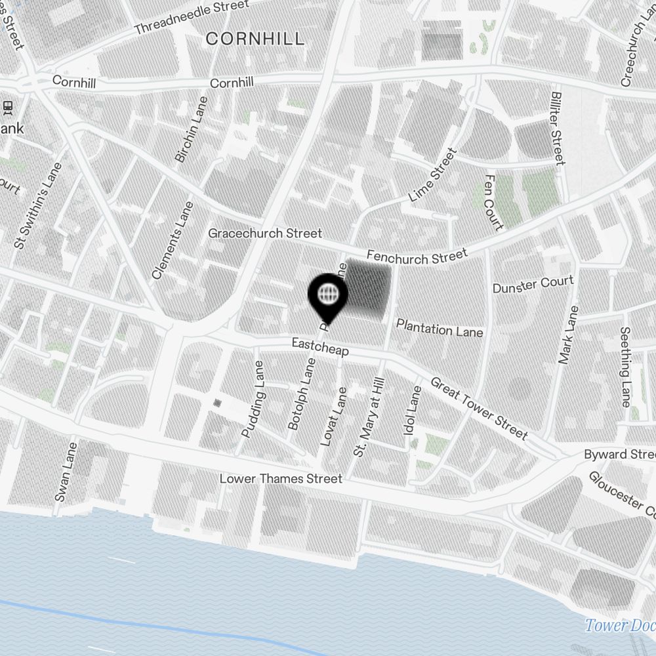Click the Tower Dock water label
656x656 pixels.
(x=620, y=625)
